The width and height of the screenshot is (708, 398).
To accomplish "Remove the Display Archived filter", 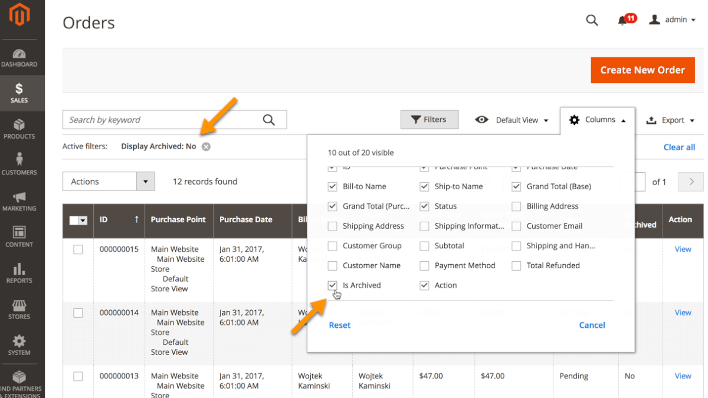I will point(206,147).
